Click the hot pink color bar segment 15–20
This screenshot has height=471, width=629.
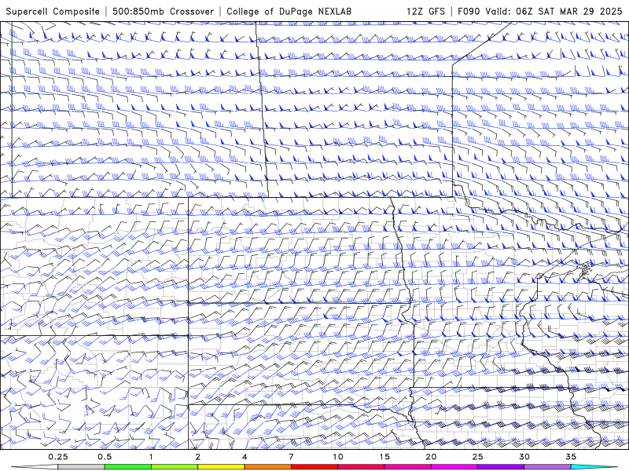pyautogui.click(x=407, y=467)
